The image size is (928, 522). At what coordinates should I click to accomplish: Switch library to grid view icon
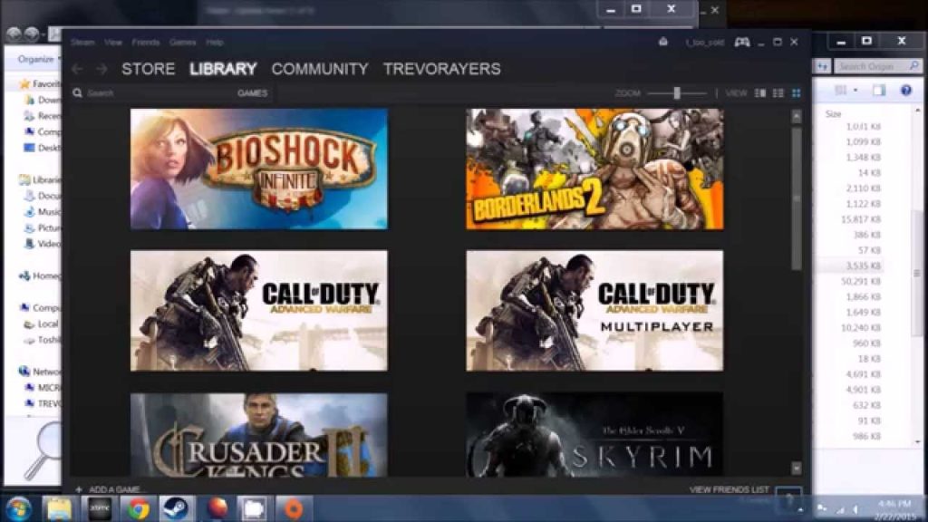796,93
